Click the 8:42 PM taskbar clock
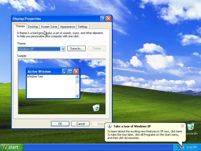The width and height of the screenshot is (201, 151). tap(192, 147)
